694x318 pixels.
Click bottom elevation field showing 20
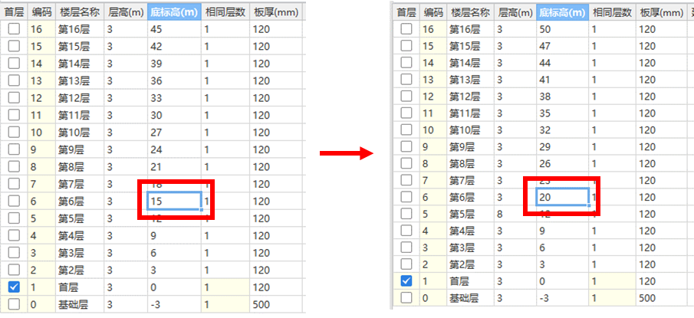coord(562,197)
